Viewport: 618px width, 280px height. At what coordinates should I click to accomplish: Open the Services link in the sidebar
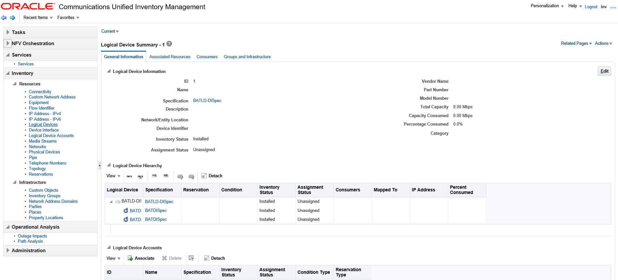tap(26, 64)
